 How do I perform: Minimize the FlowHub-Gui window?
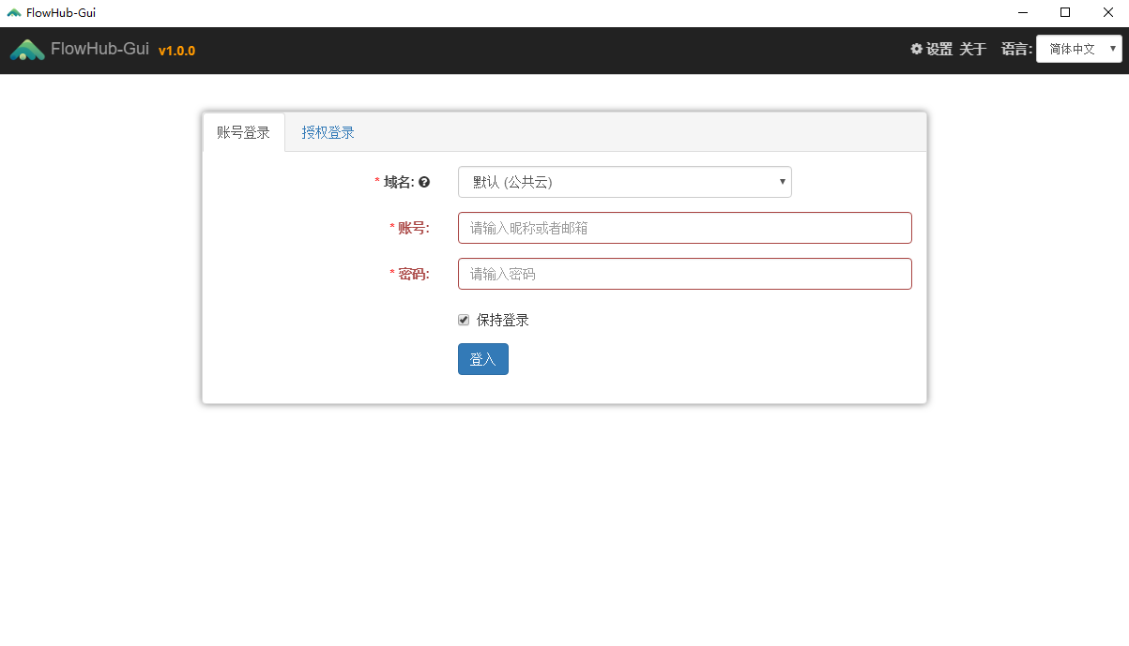point(1021,13)
